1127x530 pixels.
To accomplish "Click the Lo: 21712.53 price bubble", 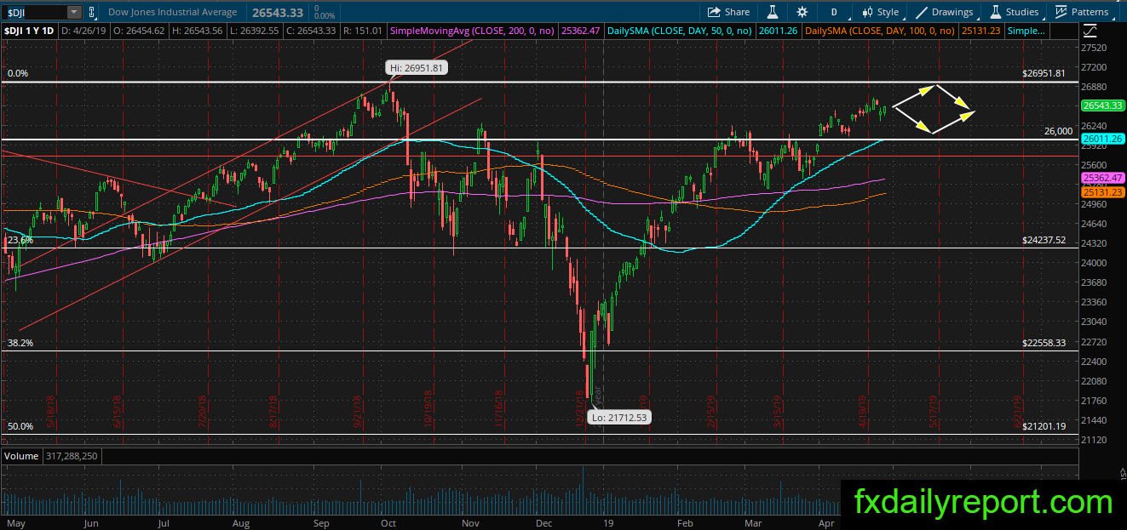I will pyautogui.click(x=620, y=417).
